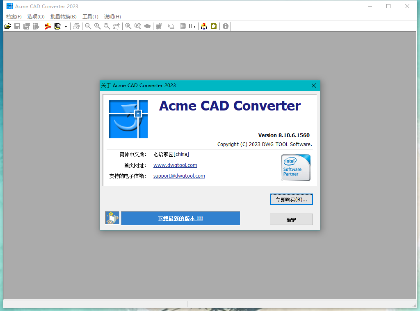420x311 pixels.
Task: Click the red PDF convert icon
Action: click(x=48, y=26)
